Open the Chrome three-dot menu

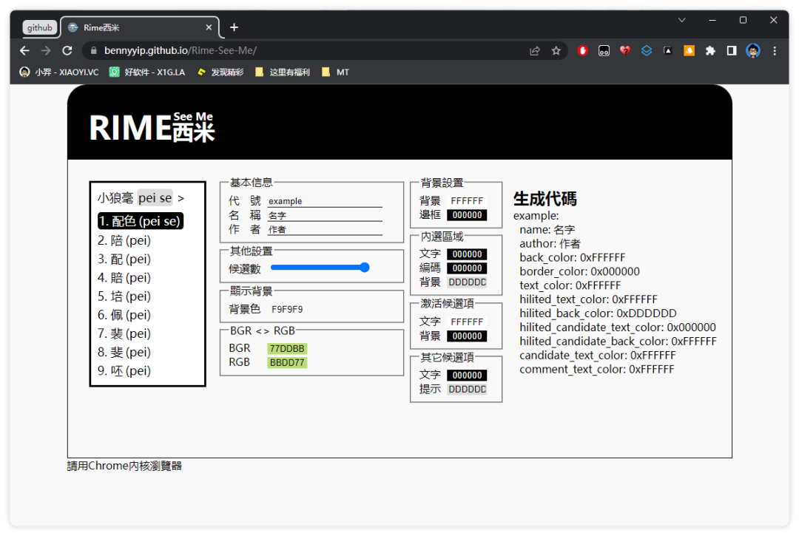pos(775,51)
